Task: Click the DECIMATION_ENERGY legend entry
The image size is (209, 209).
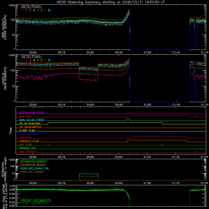Action: pos(33,161)
